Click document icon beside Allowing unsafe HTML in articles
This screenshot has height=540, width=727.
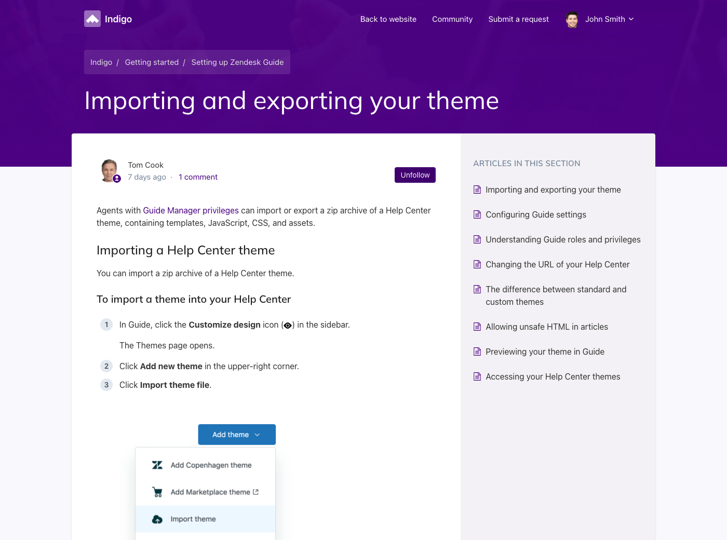click(x=477, y=327)
